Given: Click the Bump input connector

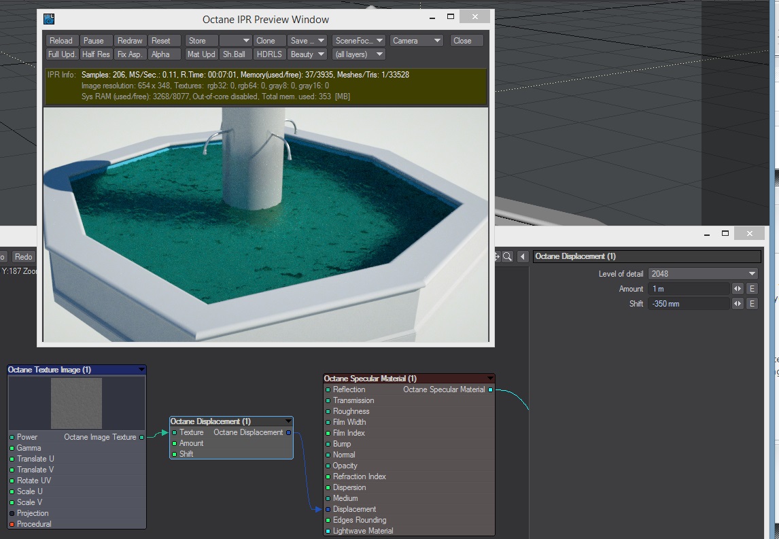Looking at the screenshot, I should point(328,444).
